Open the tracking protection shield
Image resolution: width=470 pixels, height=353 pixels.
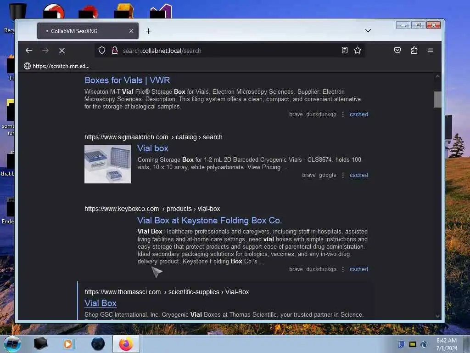click(102, 51)
